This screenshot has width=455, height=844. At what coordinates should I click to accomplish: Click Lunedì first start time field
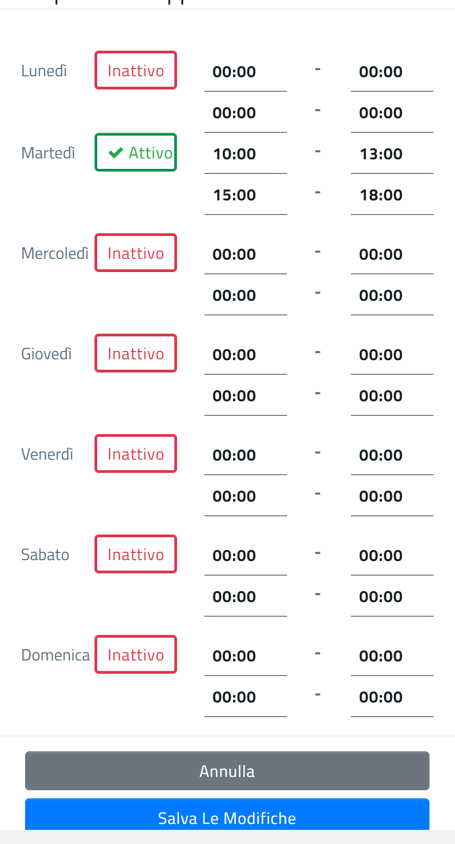(246, 72)
